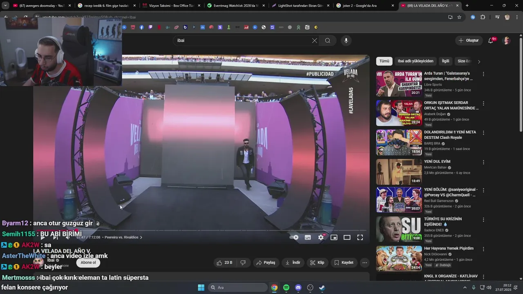523x294 pixels.
Task: Open the Facebook bookmark in bookmarks bar
Action: [142, 27]
